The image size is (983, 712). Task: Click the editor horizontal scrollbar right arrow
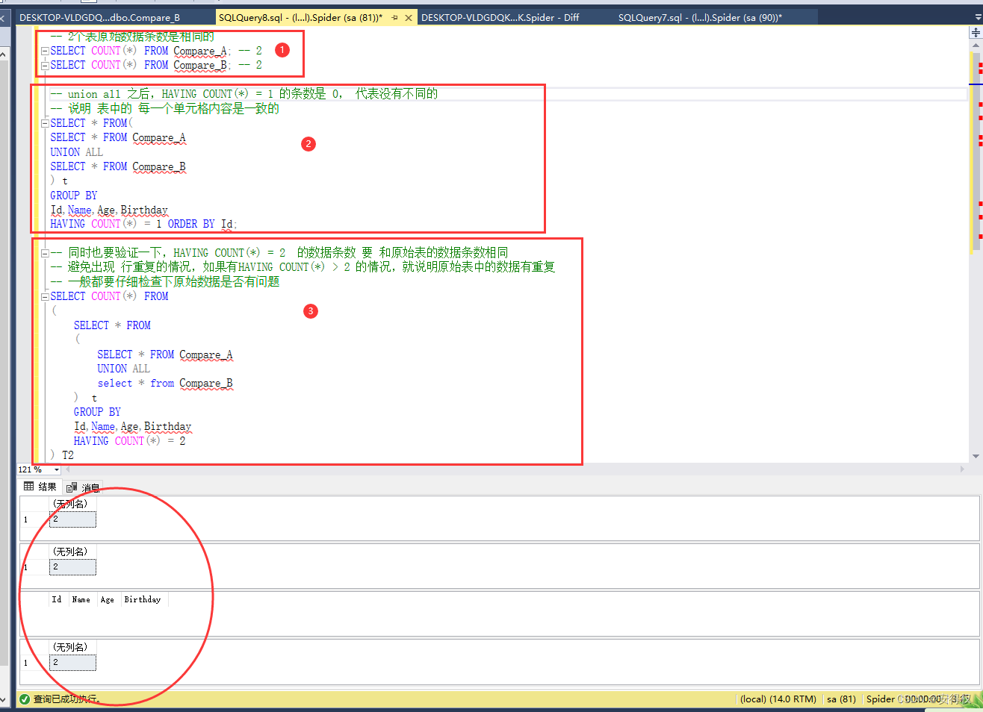962,469
